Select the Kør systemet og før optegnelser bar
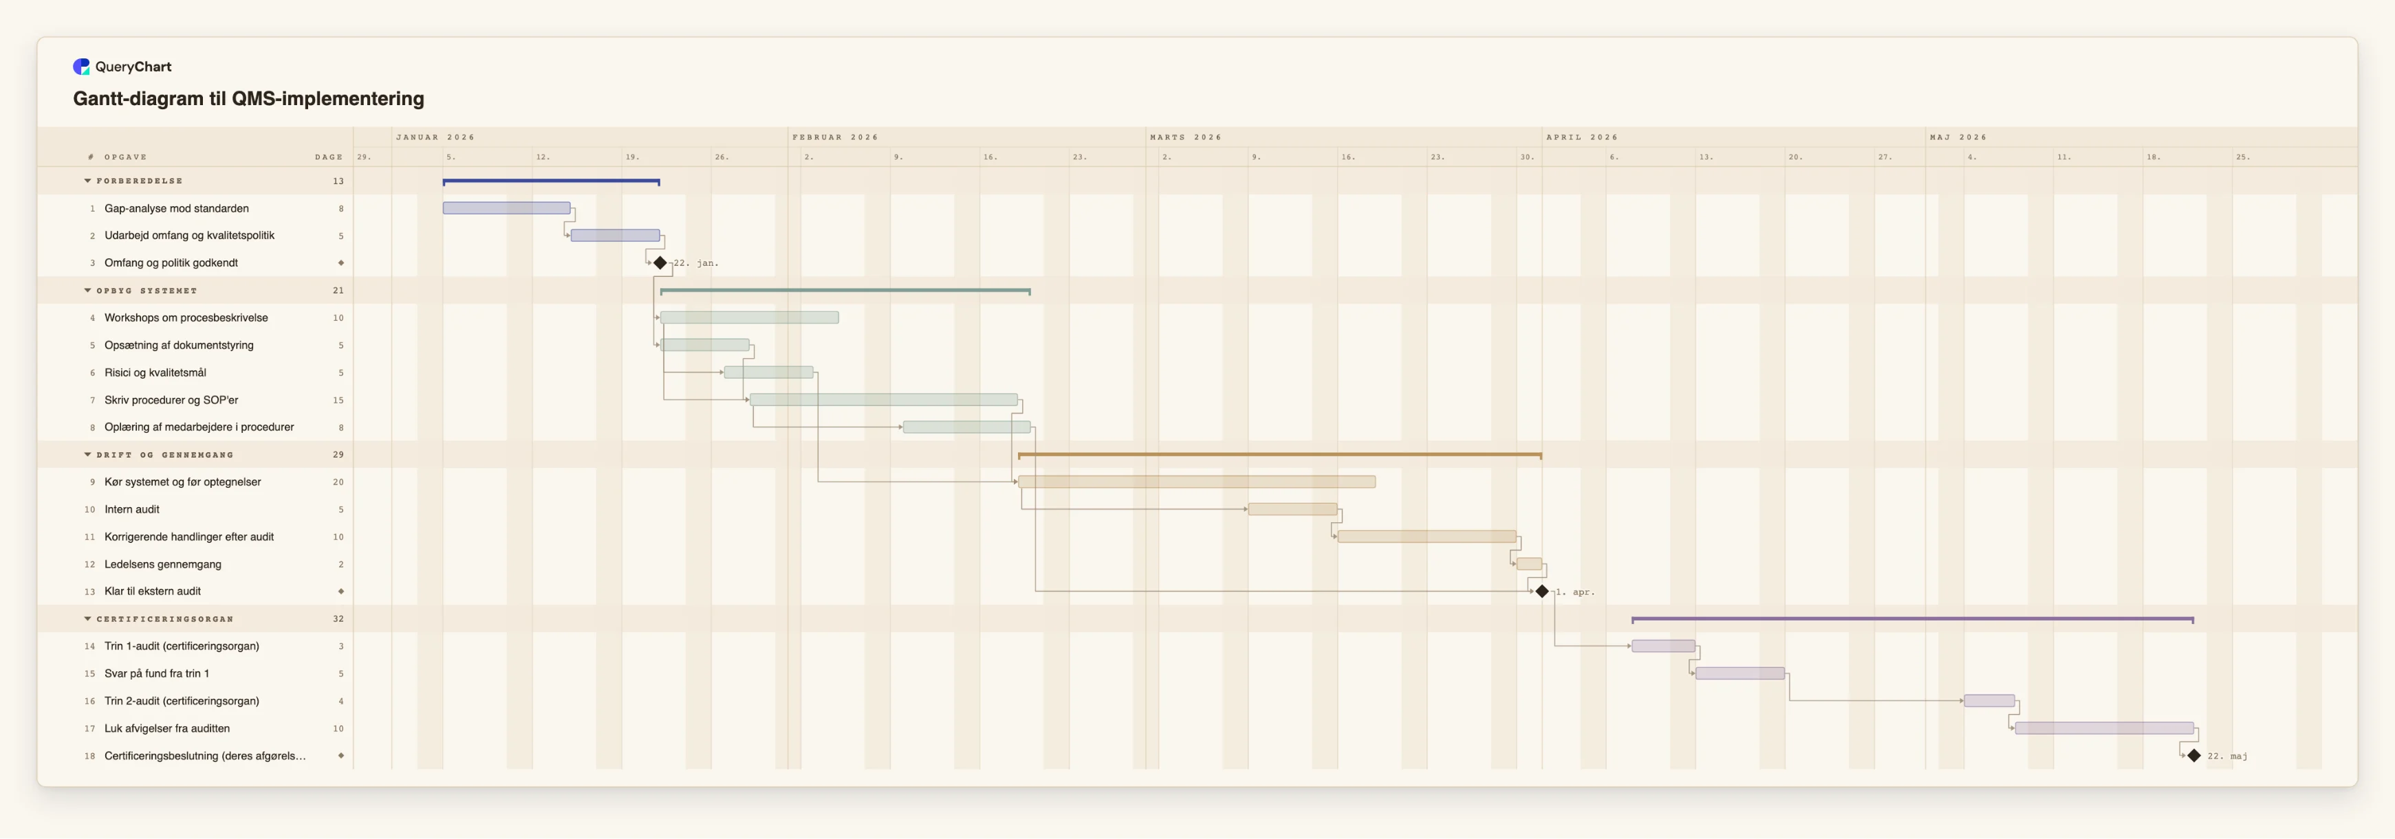2395x839 pixels. pyautogui.click(x=1197, y=481)
